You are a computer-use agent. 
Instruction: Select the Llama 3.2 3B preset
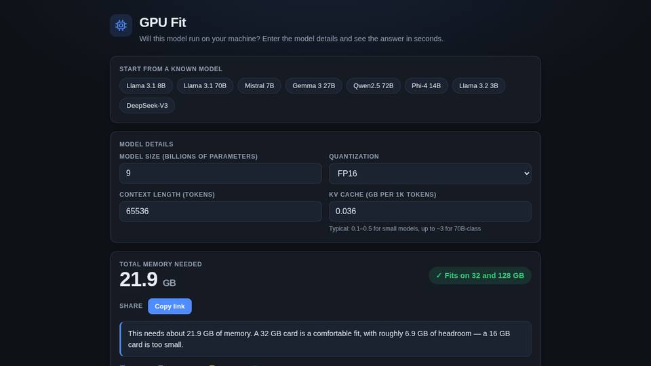tap(479, 86)
